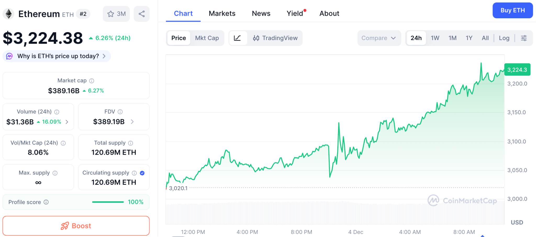Screen dimensions: 536x237
Task: Click the 6.26% (24h) change label
Action: tap(110, 38)
